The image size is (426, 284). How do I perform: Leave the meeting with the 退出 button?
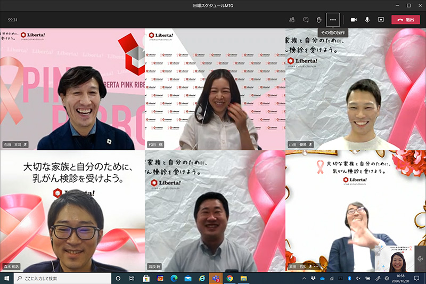(406, 20)
